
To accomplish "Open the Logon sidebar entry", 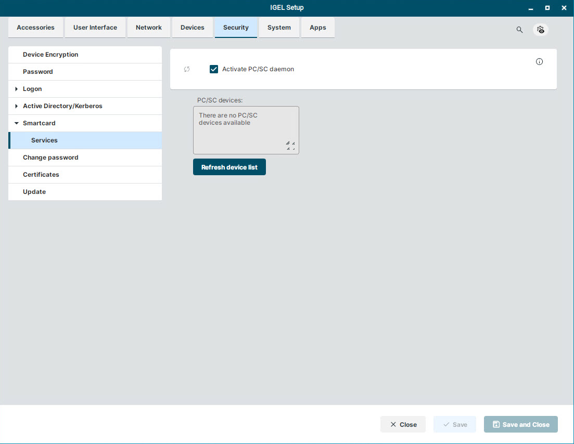I will coord(85,89).
